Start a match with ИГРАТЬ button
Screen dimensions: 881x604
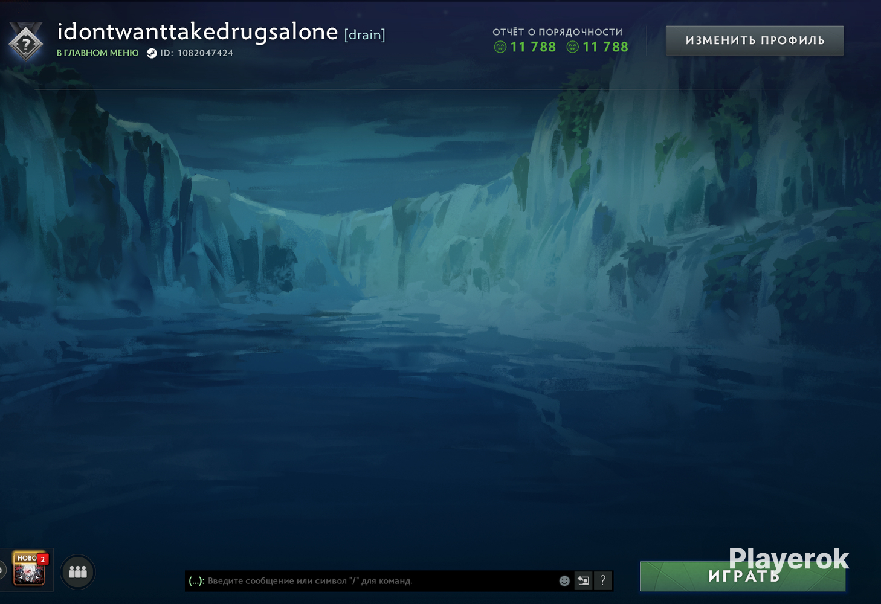click(x=743, y=576)
